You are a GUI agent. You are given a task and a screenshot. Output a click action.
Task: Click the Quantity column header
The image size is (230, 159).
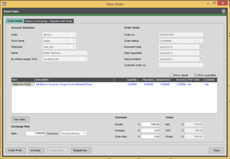pyautogui.click(x=126, y=80)
